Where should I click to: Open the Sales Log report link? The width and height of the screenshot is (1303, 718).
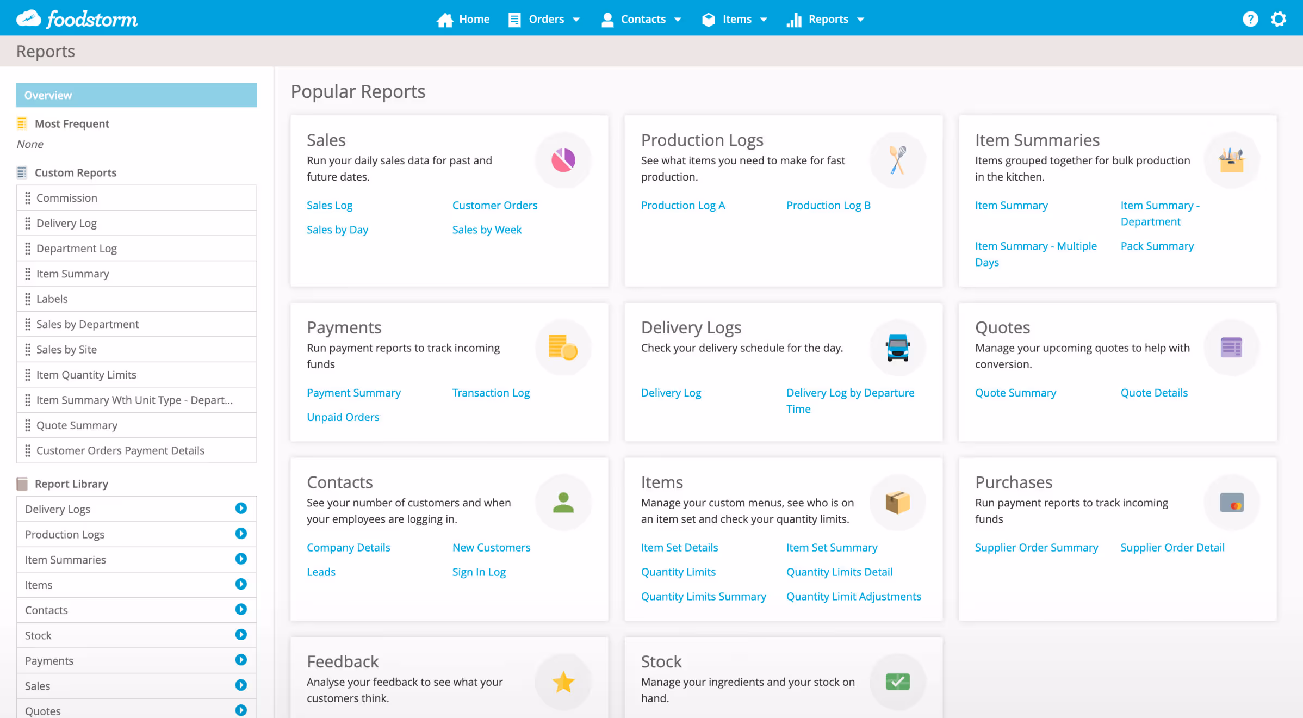click(329, 205)
